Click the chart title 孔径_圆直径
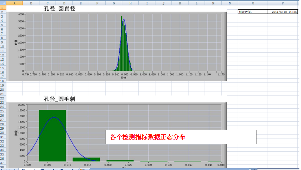 (60, 9)
